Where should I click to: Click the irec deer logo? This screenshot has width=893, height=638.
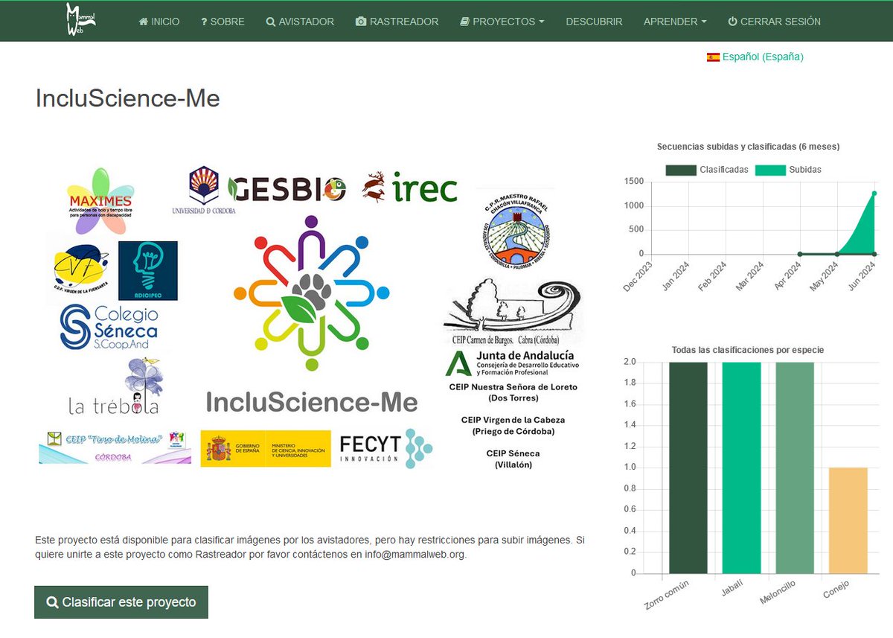(x=410, y=188)
